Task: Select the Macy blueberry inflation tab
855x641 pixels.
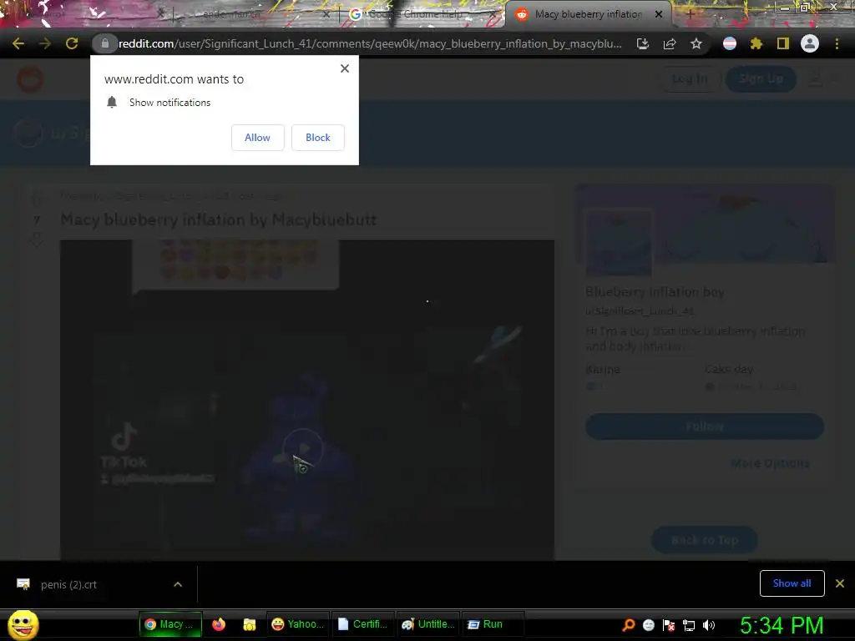Action: [x=588, y=14]
